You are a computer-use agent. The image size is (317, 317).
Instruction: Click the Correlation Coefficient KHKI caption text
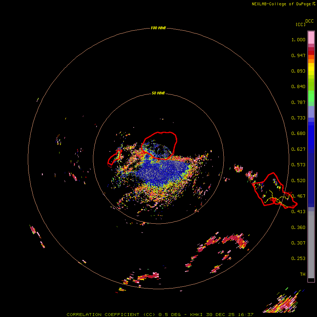coord(160,315)
